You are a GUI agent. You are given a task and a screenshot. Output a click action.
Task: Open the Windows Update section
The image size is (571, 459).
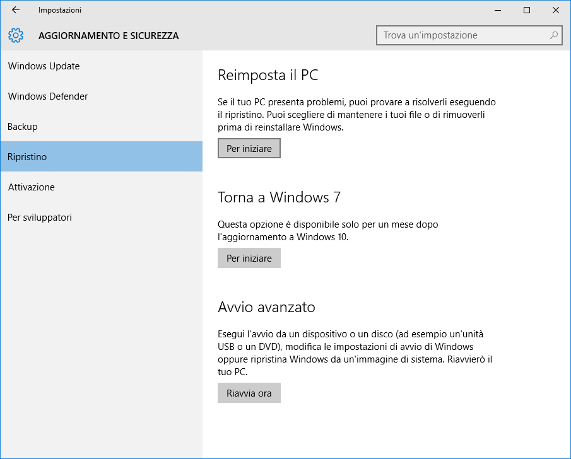coord(101,66)
